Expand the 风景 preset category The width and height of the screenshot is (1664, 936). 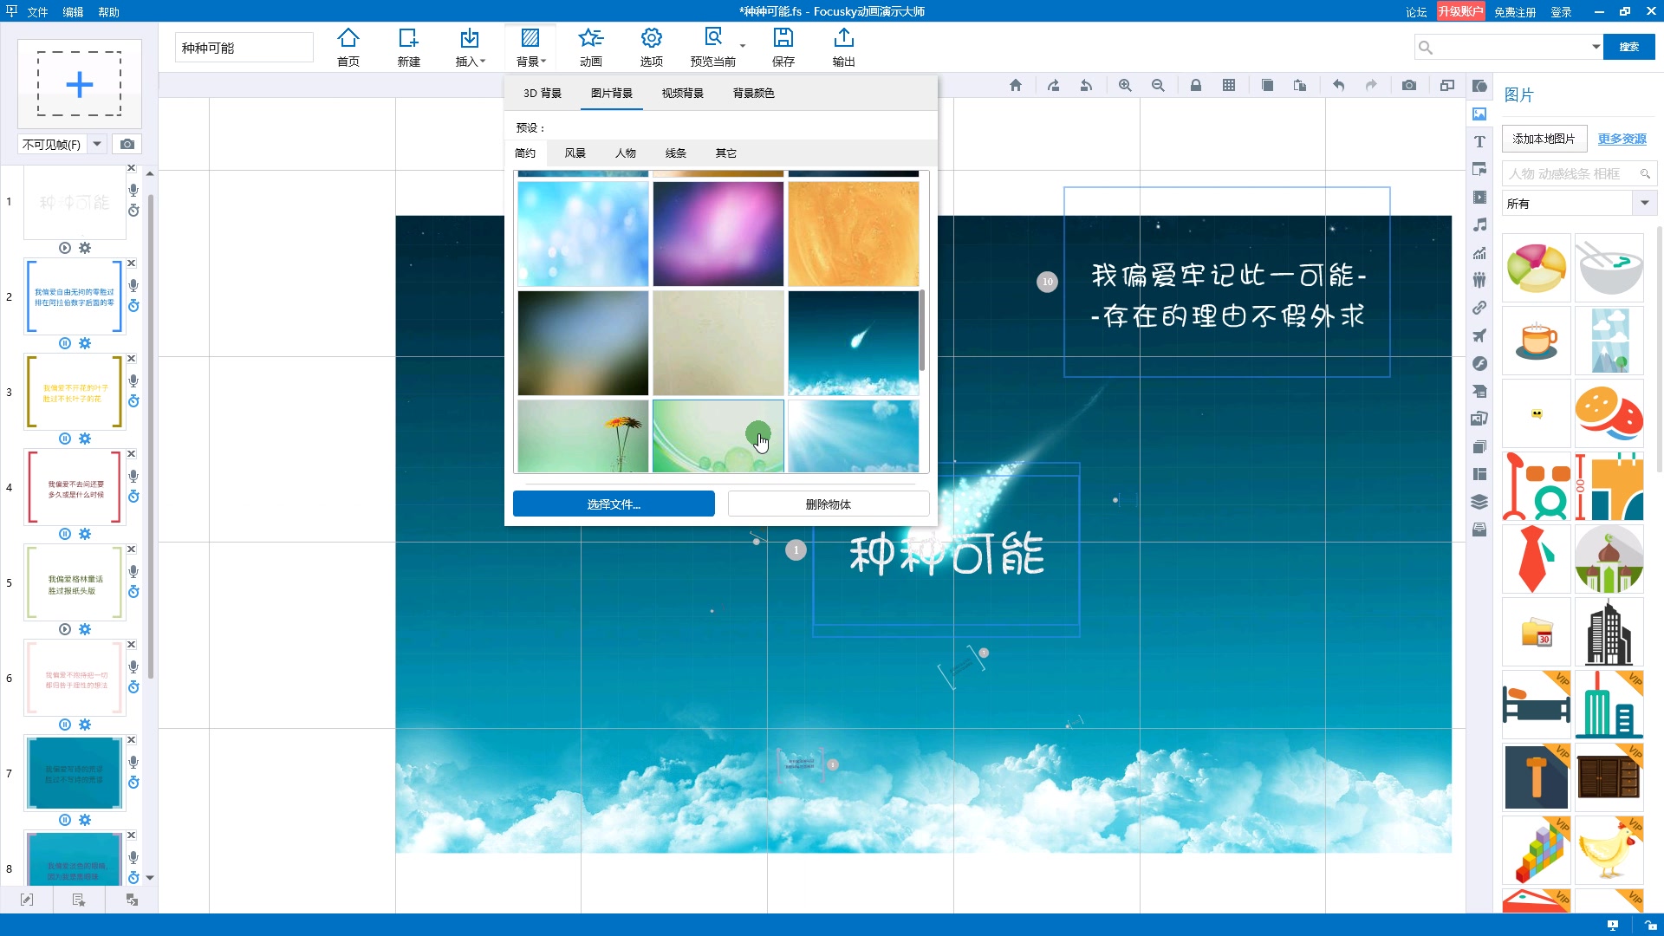coord(575,152)
